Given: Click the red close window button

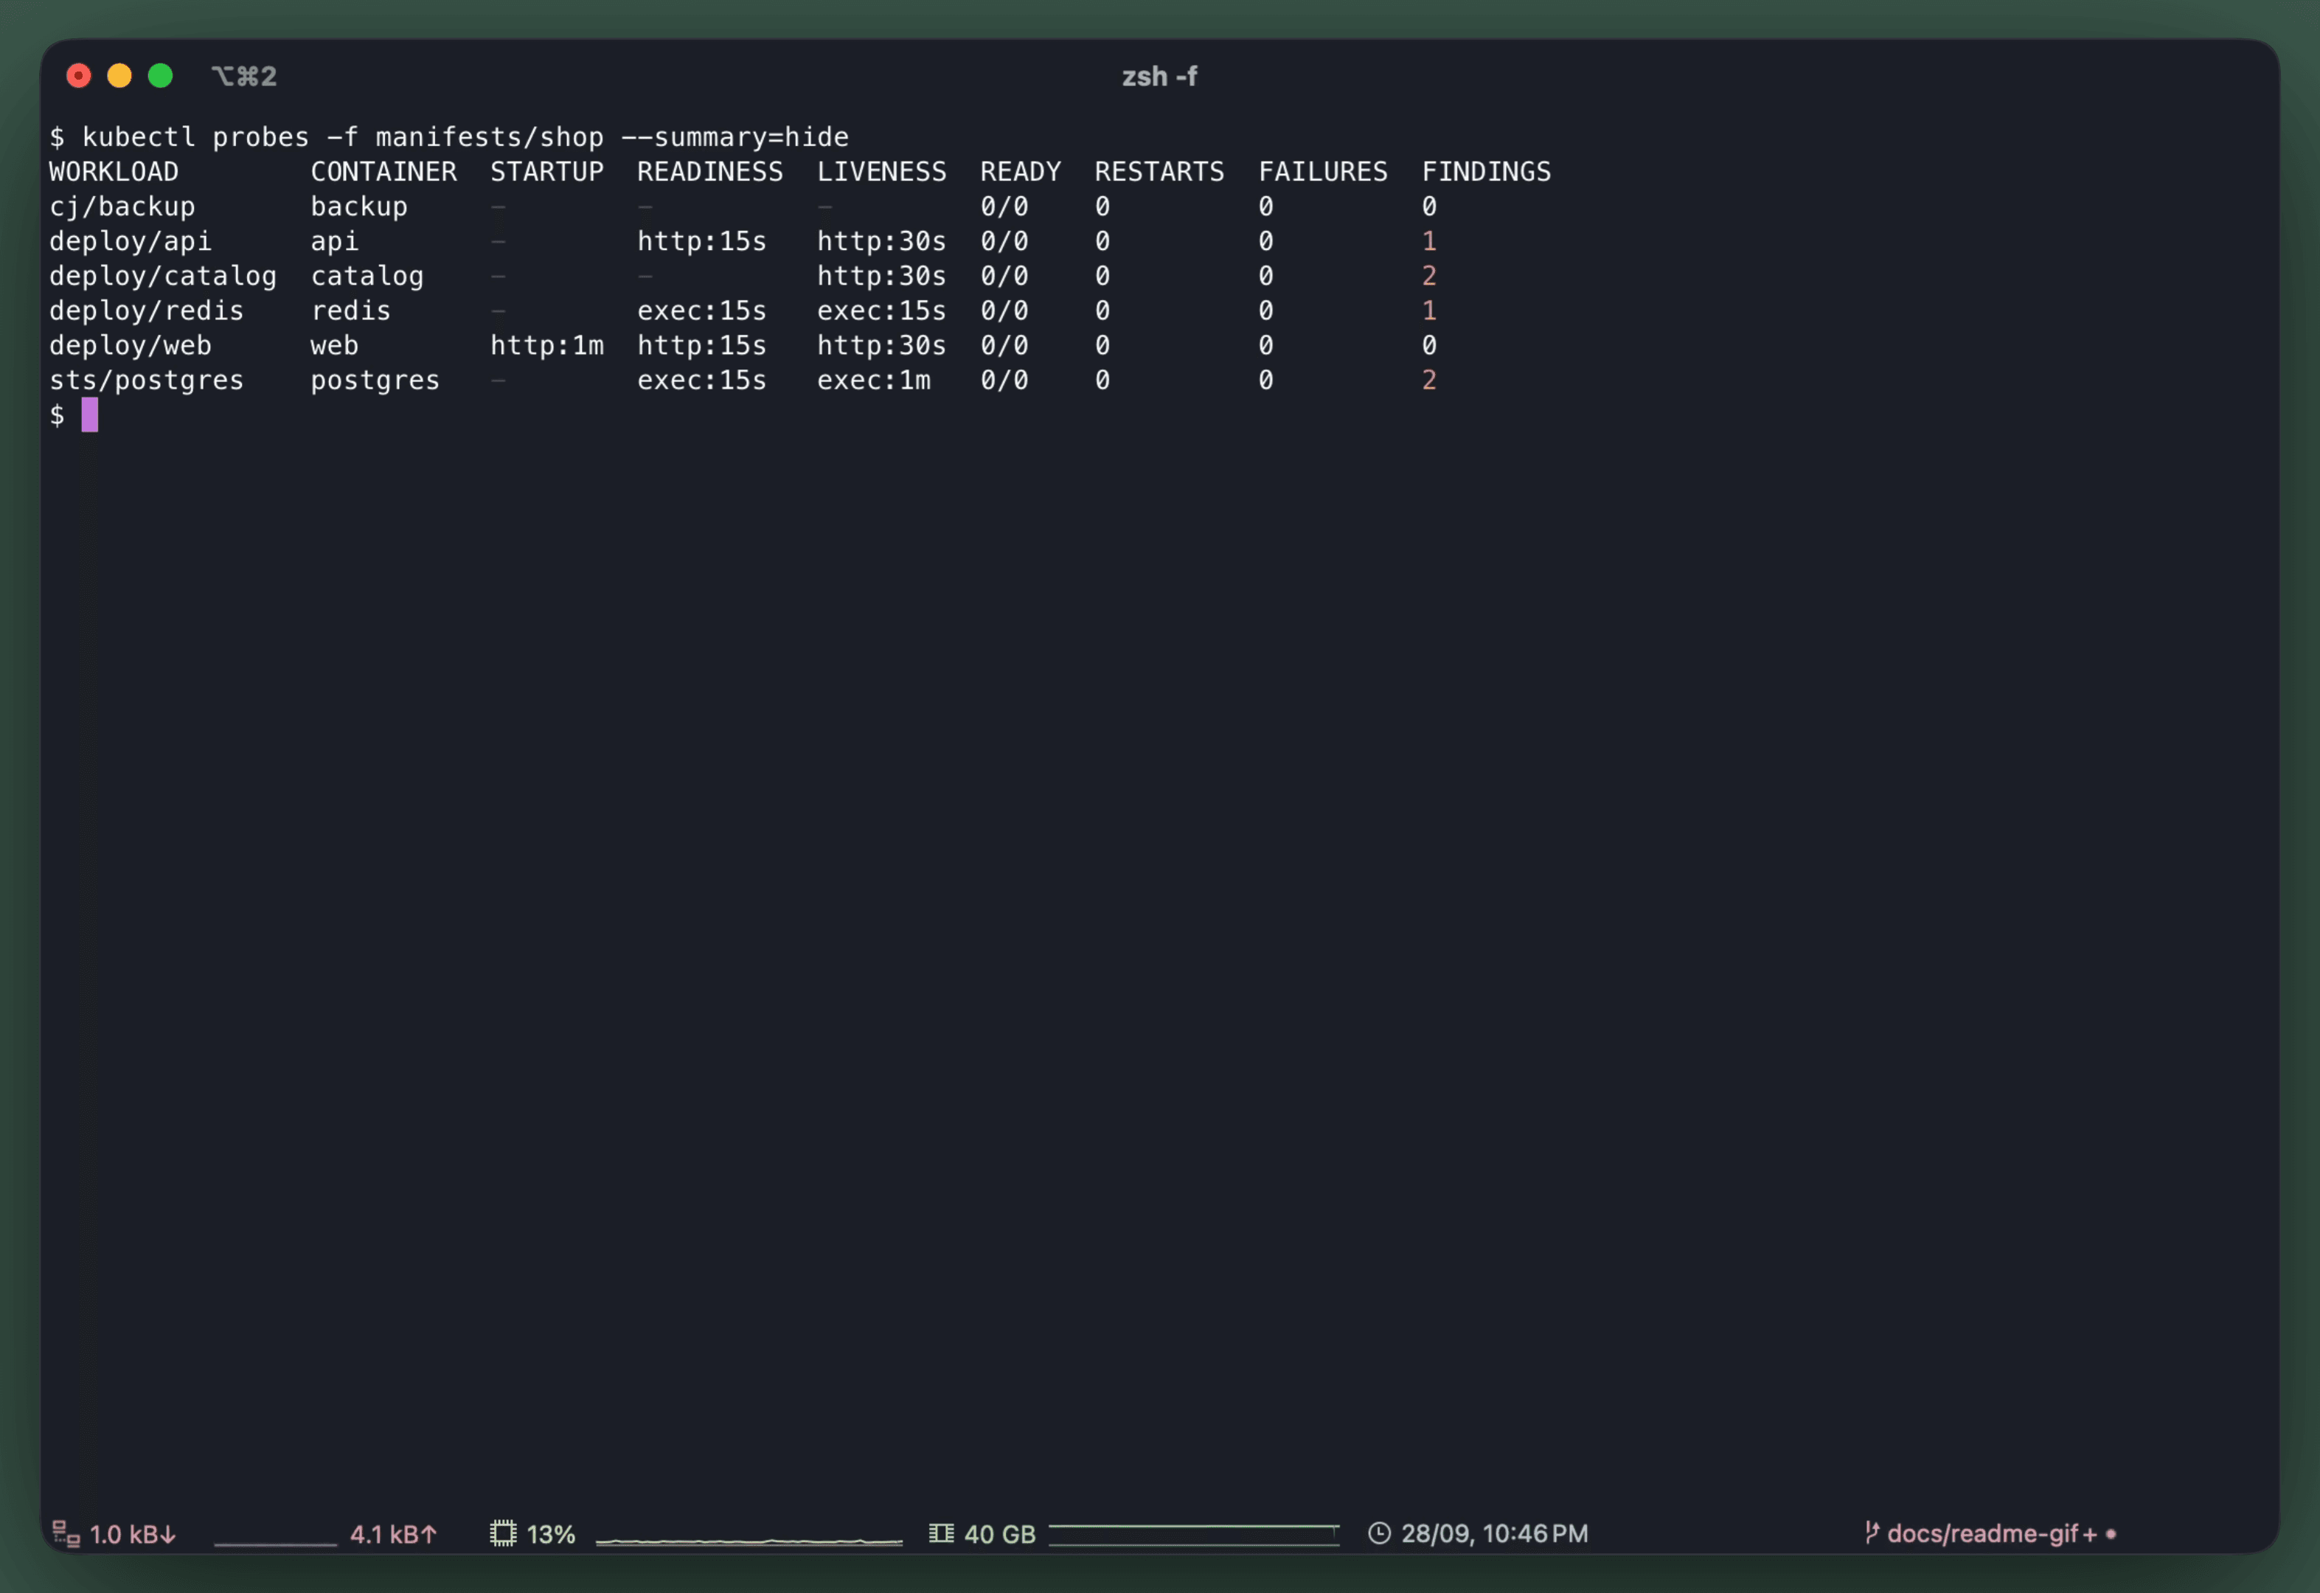Looking at the screenshot, I should pos(79,76).
